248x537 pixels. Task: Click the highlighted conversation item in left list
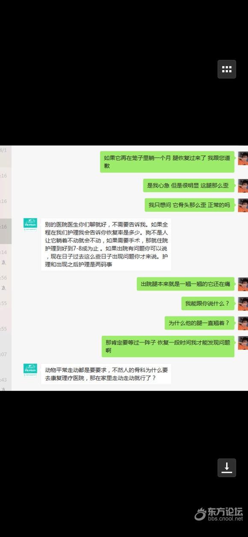(6, 231)
